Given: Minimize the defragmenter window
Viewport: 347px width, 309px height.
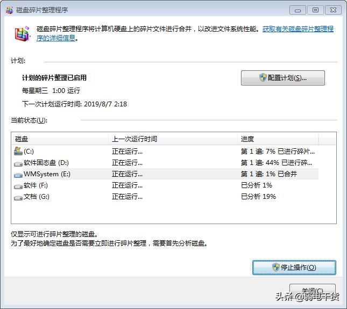Looking at the screenshot, I should point(298,10).
